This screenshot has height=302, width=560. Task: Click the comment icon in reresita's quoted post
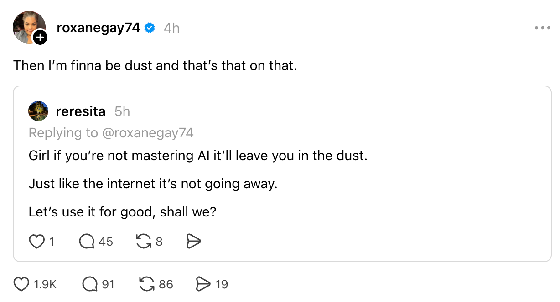[87, 242]
